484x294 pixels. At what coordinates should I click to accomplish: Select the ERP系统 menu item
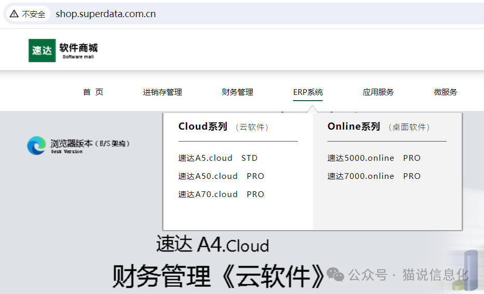(x=308, y=92)
